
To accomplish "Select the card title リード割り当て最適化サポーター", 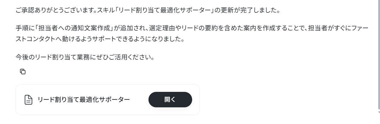I will tap(84, 99).
